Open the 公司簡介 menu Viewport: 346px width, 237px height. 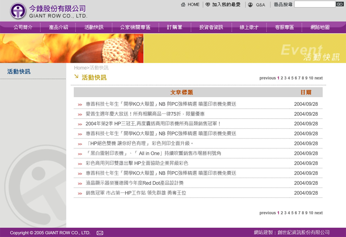(23, 27)
